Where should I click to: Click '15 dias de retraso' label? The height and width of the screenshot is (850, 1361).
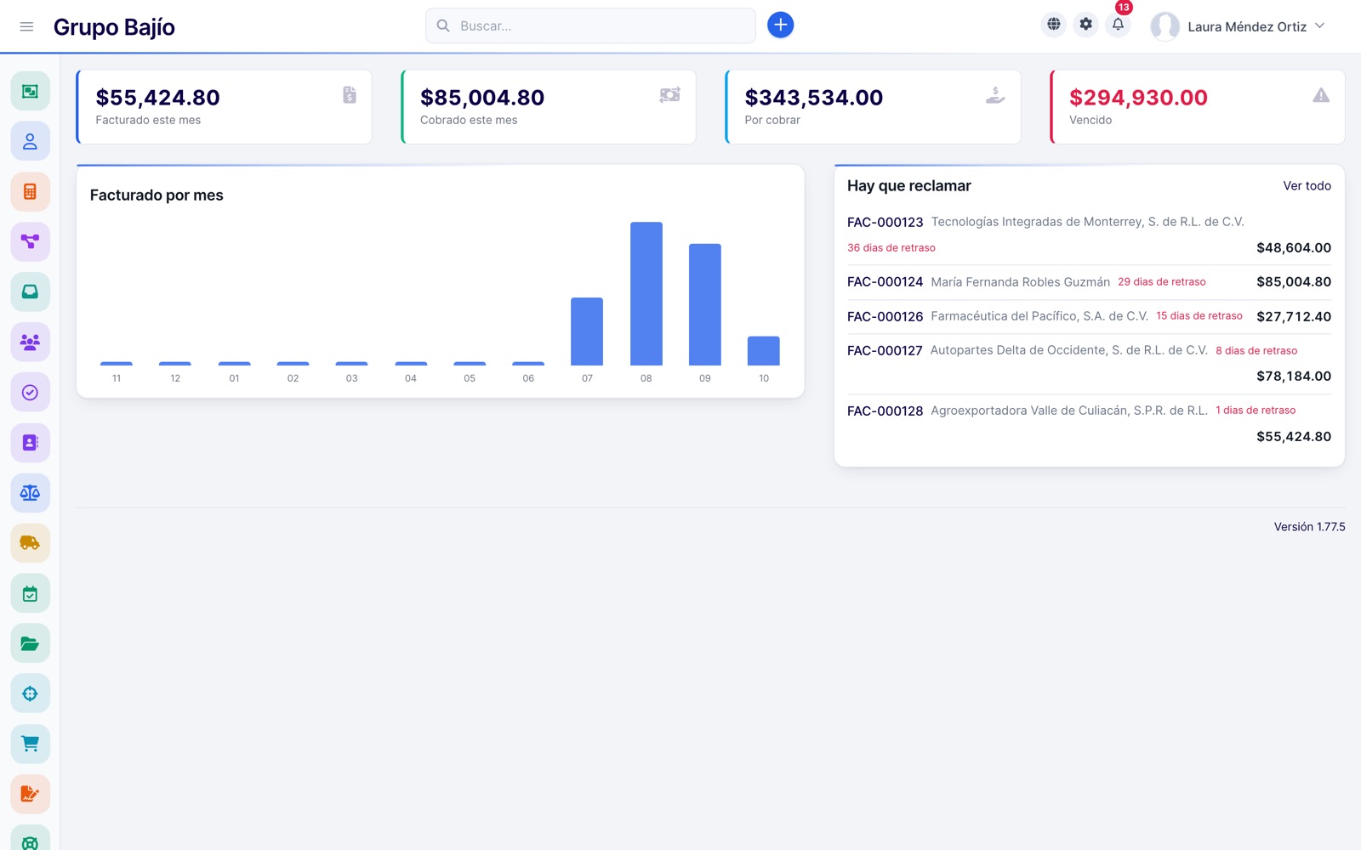pos(1199,315)
